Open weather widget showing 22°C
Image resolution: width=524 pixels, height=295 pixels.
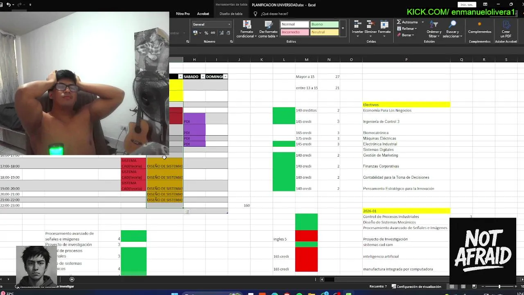[x=7, y=293]
